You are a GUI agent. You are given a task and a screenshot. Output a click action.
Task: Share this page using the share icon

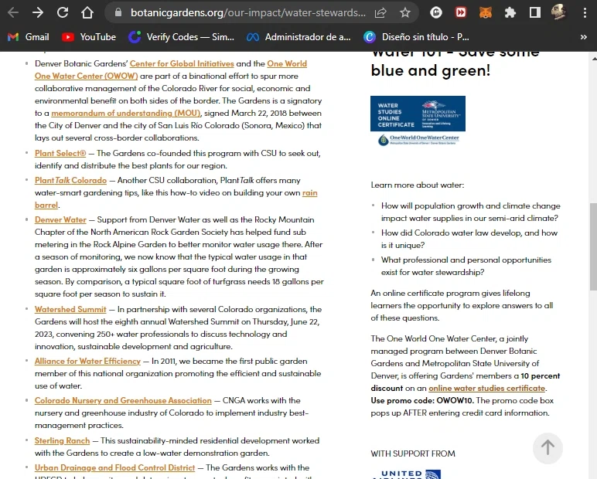click(380, 12)
